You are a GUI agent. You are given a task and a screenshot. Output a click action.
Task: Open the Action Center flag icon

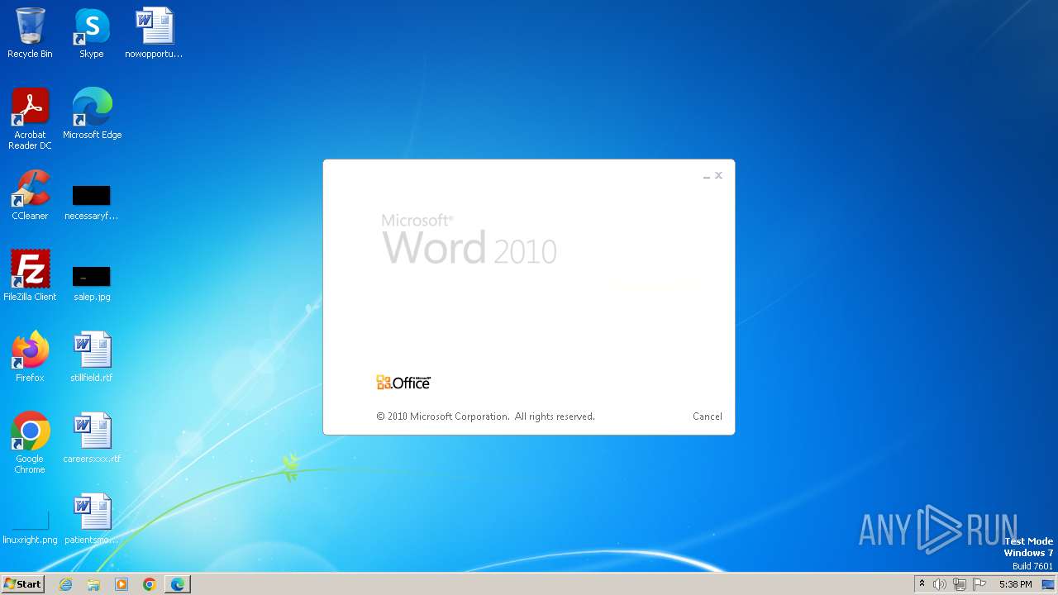[980, 584]
